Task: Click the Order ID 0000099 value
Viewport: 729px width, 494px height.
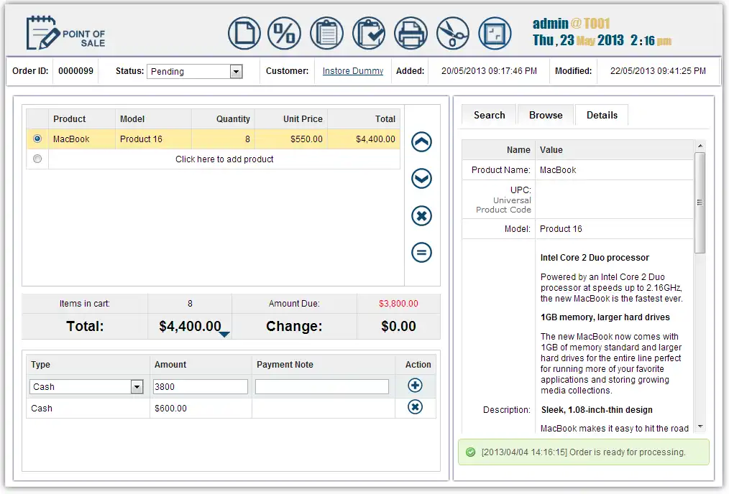Action: tap(75, 71)
